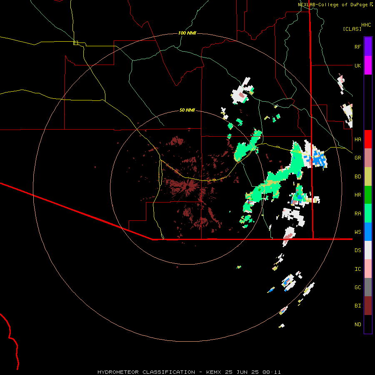
Task: Click the UK legend label
Action: point(357,65)
